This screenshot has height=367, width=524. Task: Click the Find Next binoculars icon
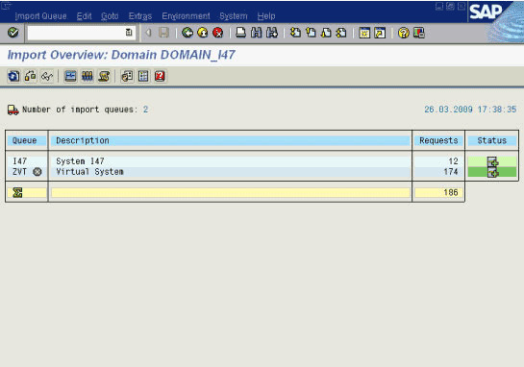[272, 33]
